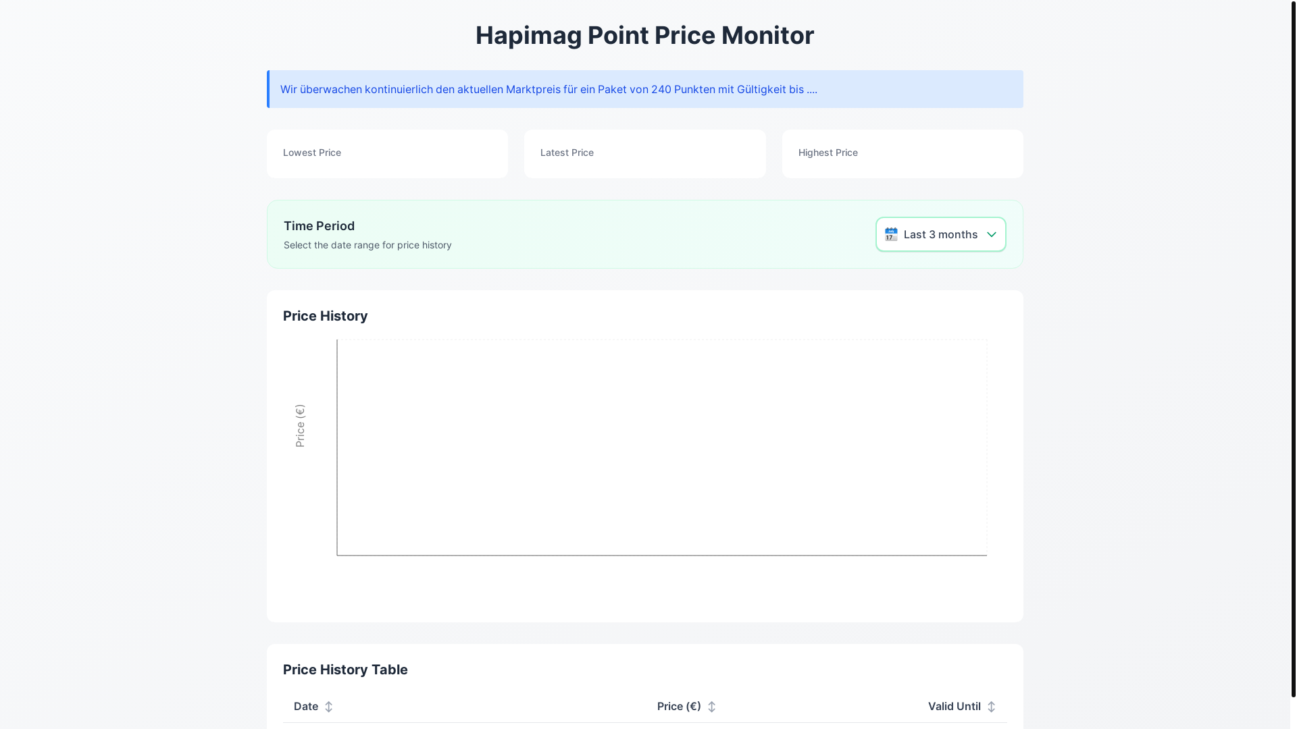This screenshot has height=729, width=1297.
Task: Sort table by Valid Until column header
Action: [962, 706]
